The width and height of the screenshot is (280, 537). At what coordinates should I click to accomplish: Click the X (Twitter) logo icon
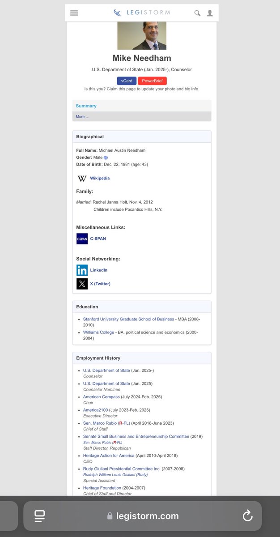tap(82, 284)
